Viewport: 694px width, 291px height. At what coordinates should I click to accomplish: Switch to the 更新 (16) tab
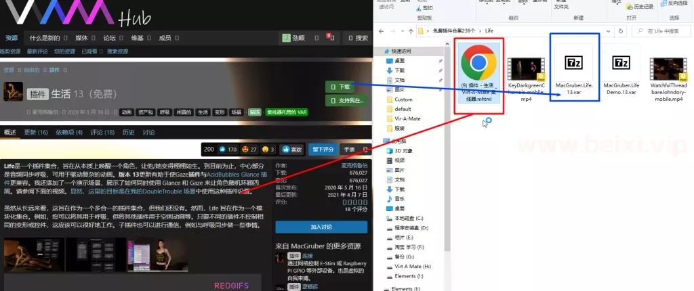[36, 132]
